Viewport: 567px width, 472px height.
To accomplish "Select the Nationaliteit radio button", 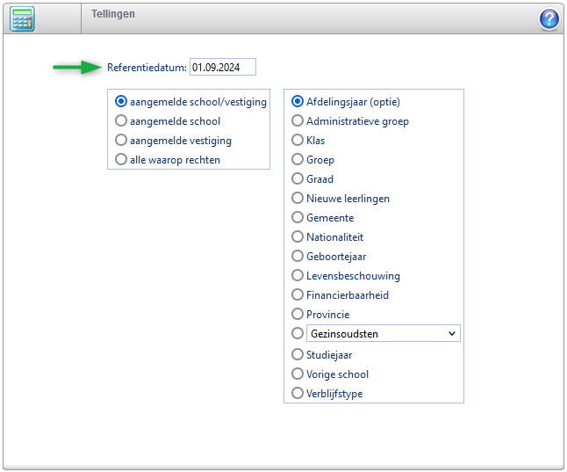I will click(298, 237).
